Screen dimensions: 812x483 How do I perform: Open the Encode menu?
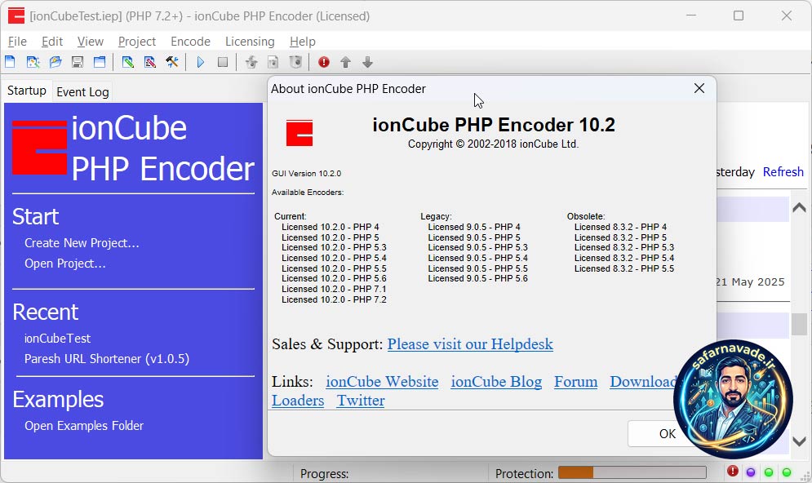tap(190, 42)
